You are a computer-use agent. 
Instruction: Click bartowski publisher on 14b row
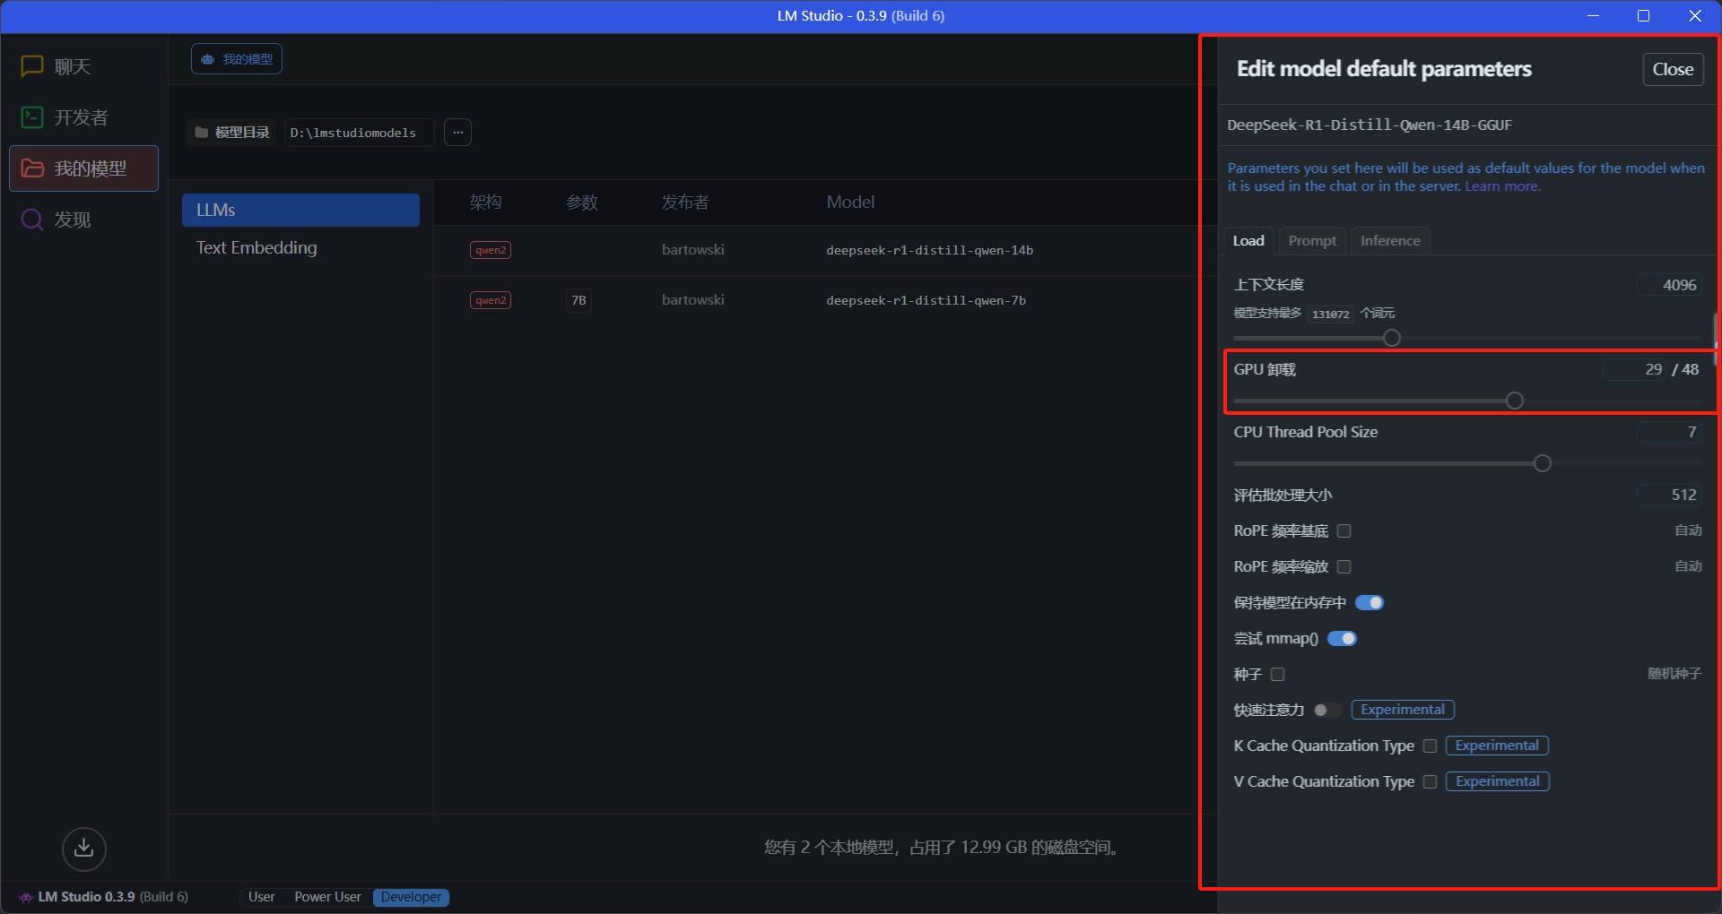tap(693, 250)
